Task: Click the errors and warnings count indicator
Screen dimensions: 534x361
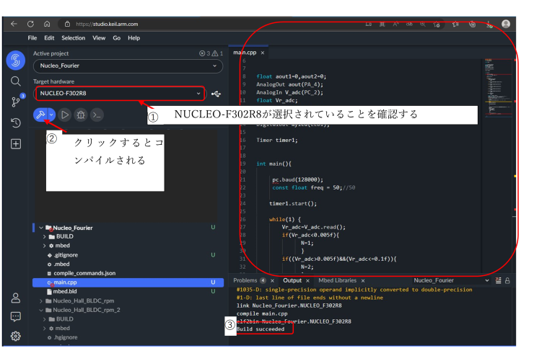Action: click(x=211, y=53)
